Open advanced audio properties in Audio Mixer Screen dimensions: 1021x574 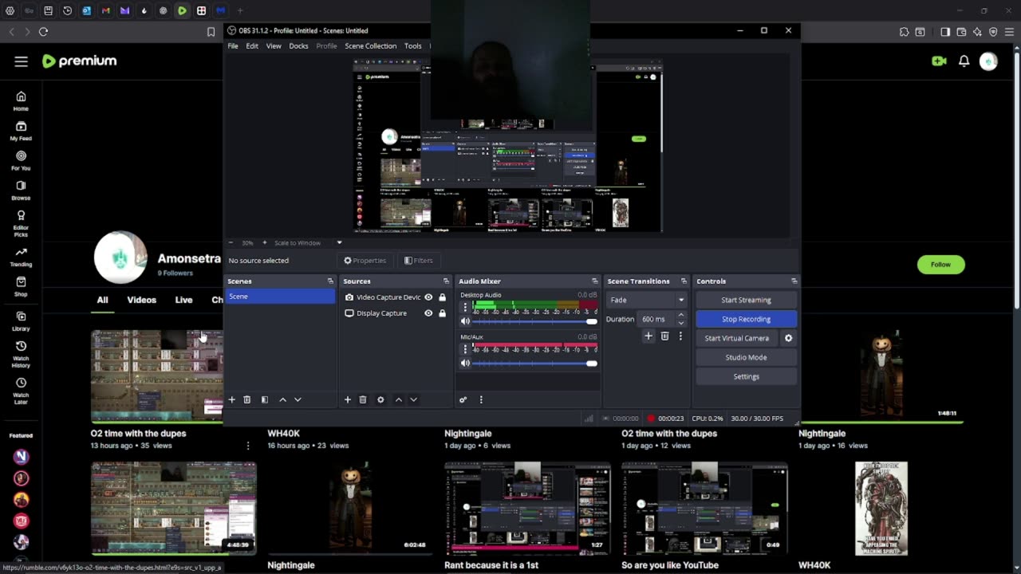click(x=463, y=399)
